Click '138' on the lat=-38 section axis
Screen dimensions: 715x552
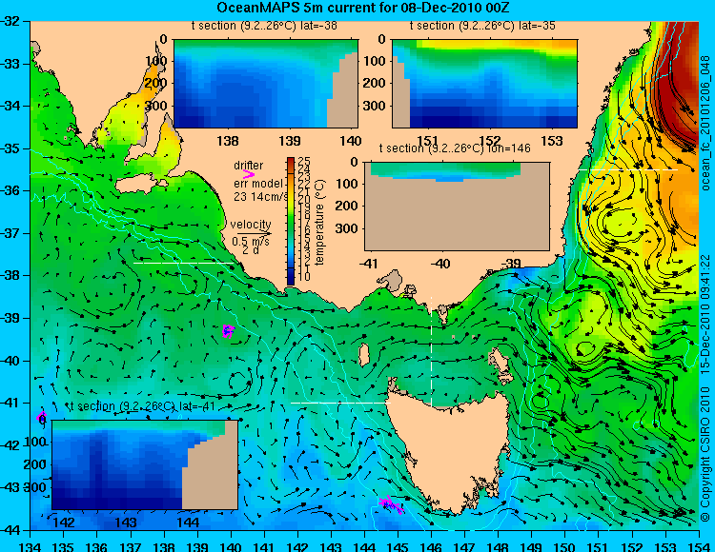pyautogui.click(x=228, y=141)
